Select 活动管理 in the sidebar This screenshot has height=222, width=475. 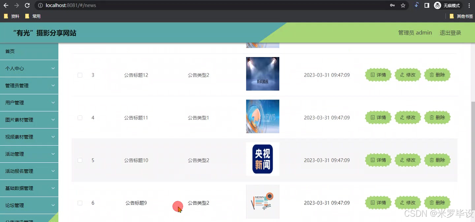tap(29, 154)
